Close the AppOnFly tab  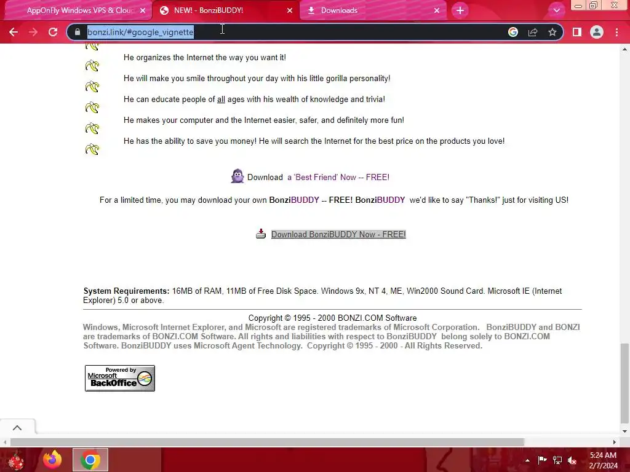pyautogui.click(x=143, y=11)
